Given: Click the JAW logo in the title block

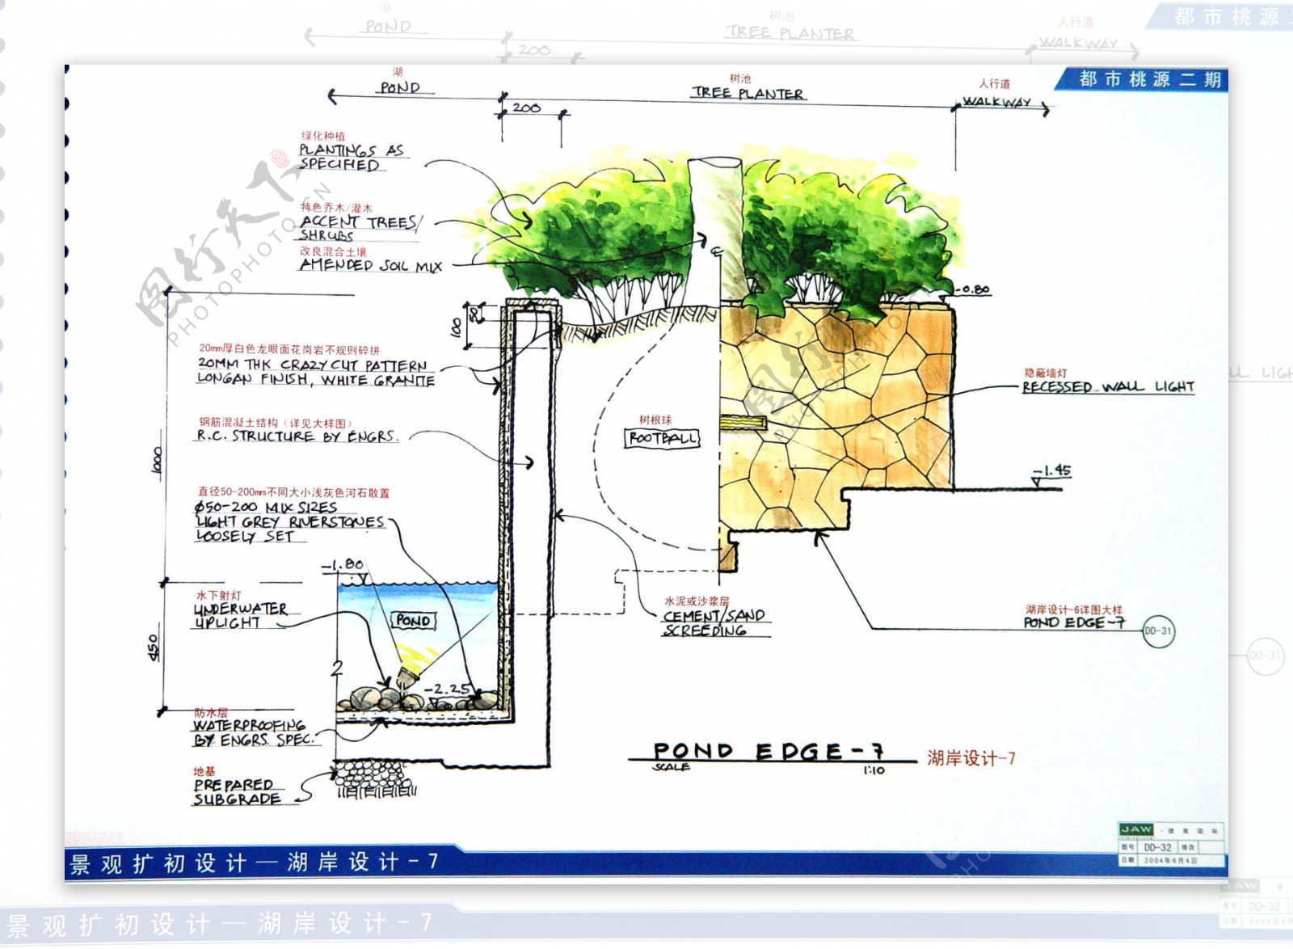Looking at the screenshot, I should coord(1136,829).
